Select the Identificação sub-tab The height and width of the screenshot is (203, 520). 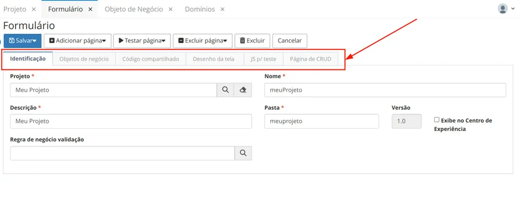point(28,59)
